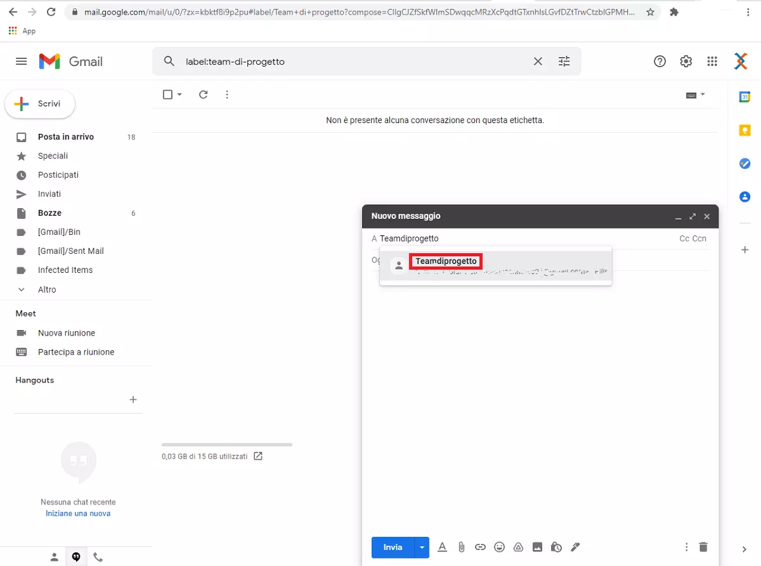Insert signature with the pen icon
761x566 pixels.
(575, 547)
